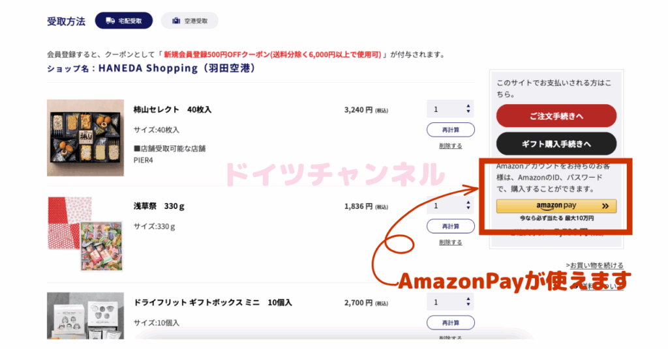Open the 柿山セレクト product thumbnail
This screenshot has width=668, height=349.
[85, 138]
